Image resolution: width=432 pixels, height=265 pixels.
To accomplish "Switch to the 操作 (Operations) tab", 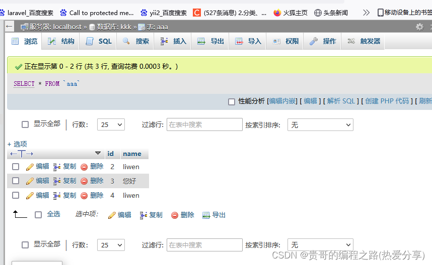I will click(323, 41).
